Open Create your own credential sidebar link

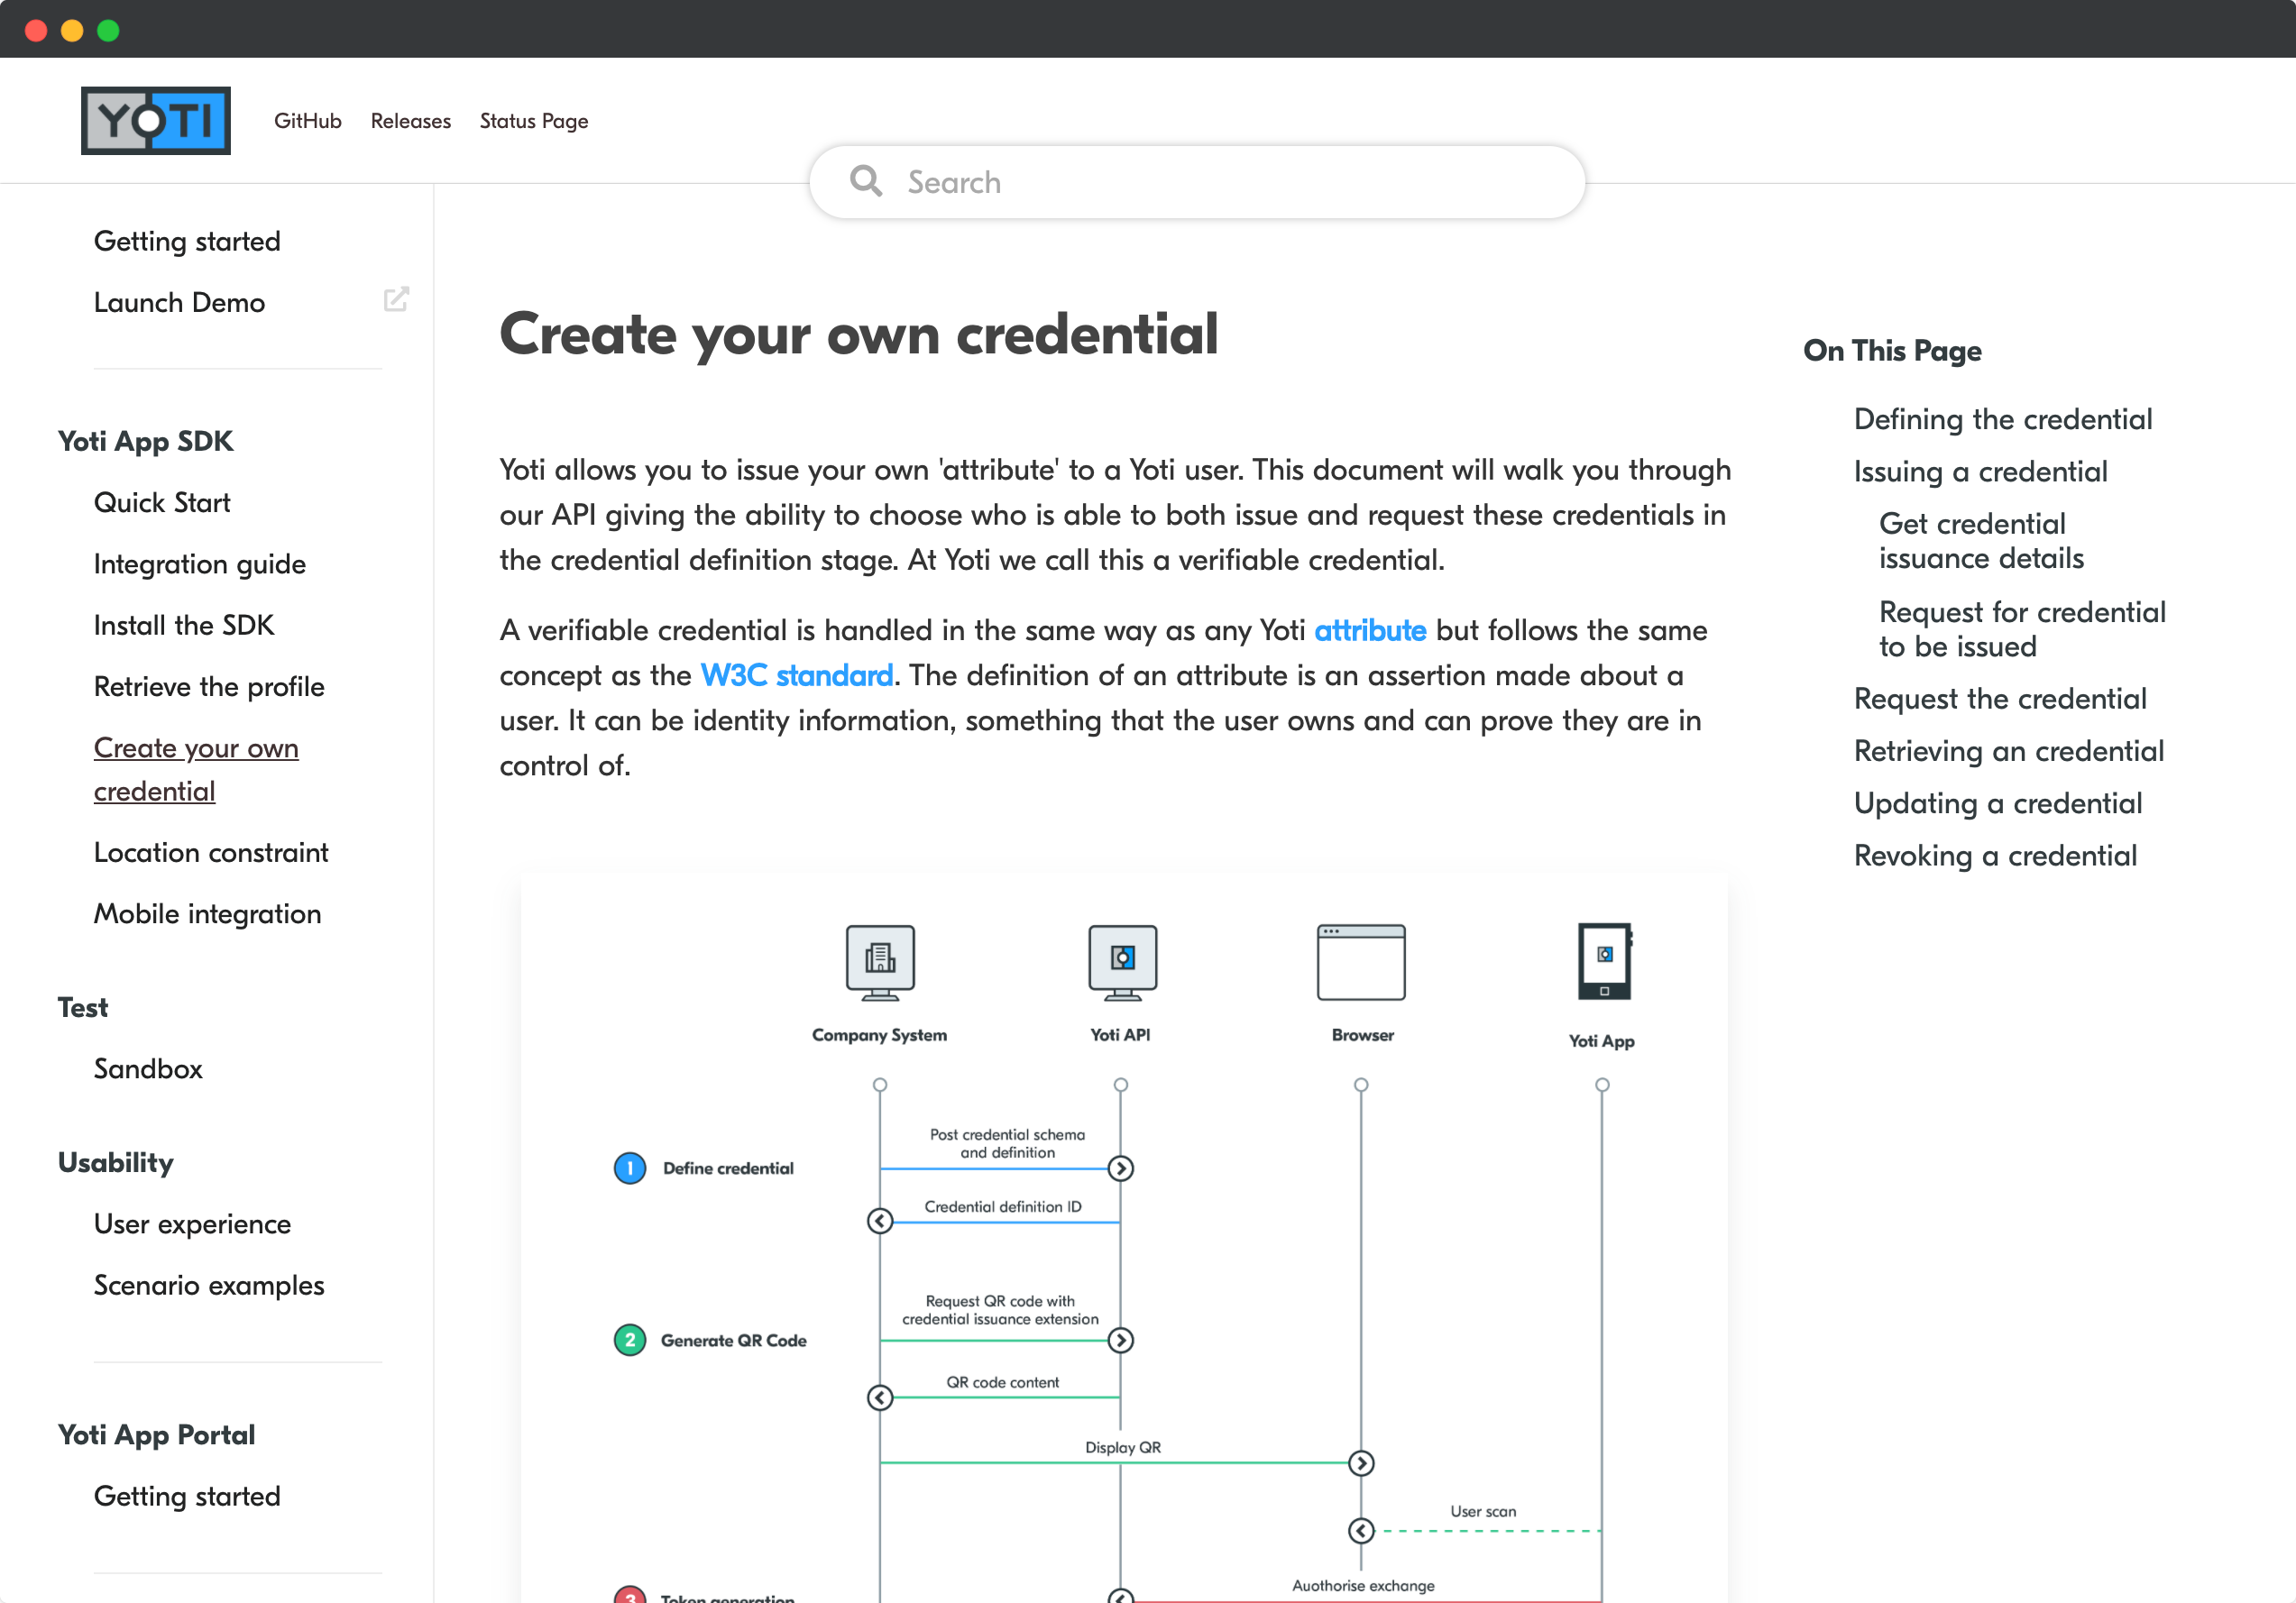(x=196, y=769)
